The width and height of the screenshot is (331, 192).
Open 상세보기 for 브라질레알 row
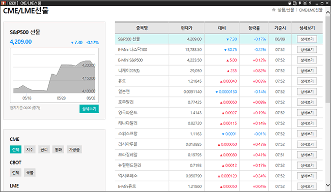(307, 155)
